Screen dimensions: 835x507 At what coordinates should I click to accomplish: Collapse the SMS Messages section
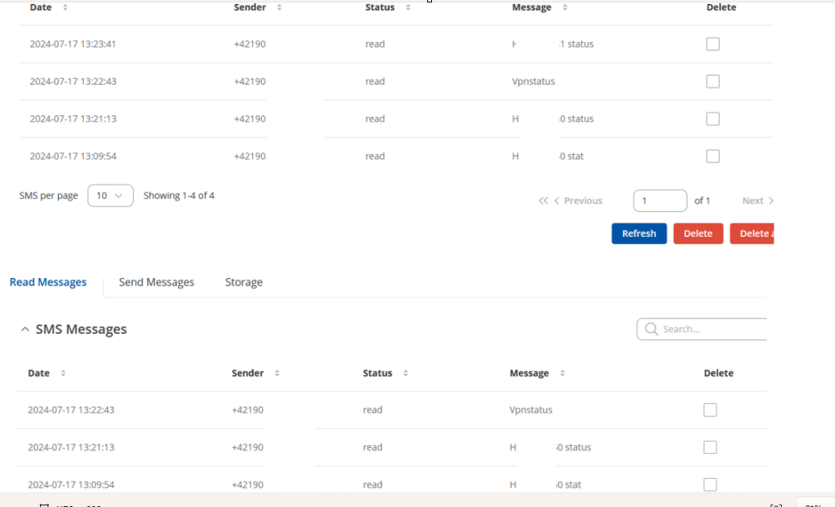(24, 330)
